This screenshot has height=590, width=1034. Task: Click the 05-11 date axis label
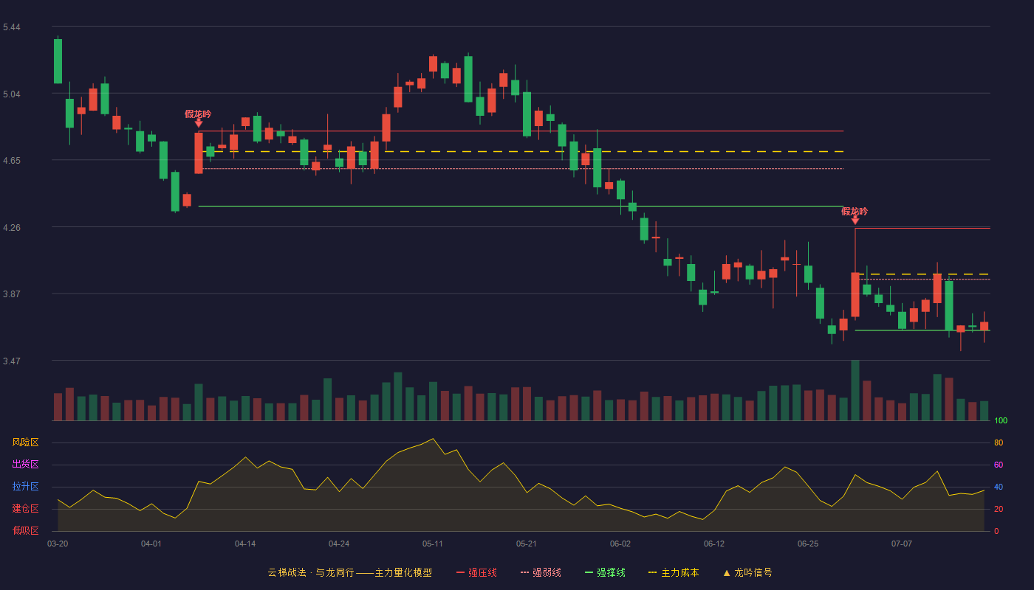tap(433, 544)
